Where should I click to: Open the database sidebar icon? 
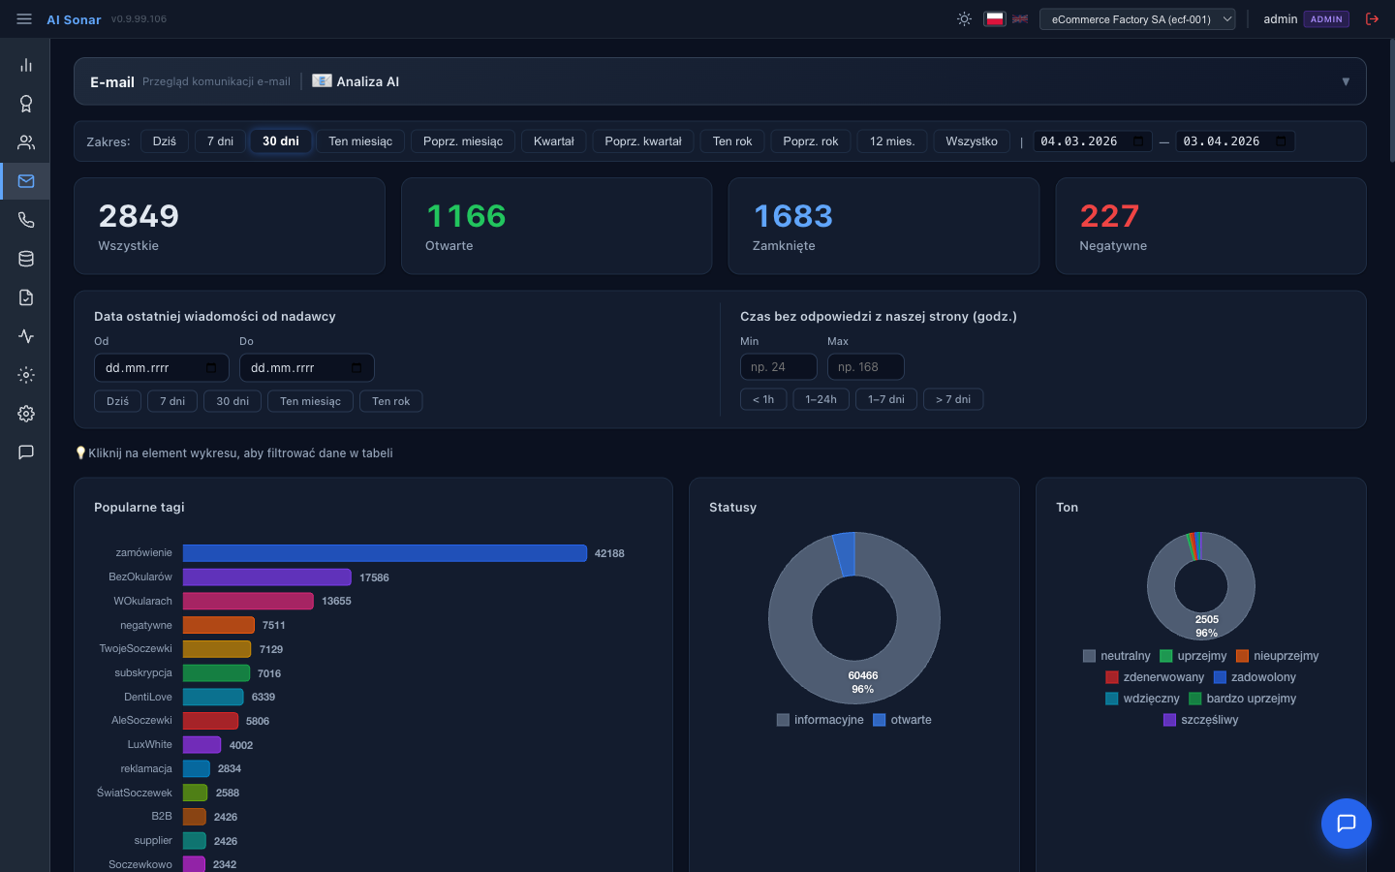click(26, 259)
